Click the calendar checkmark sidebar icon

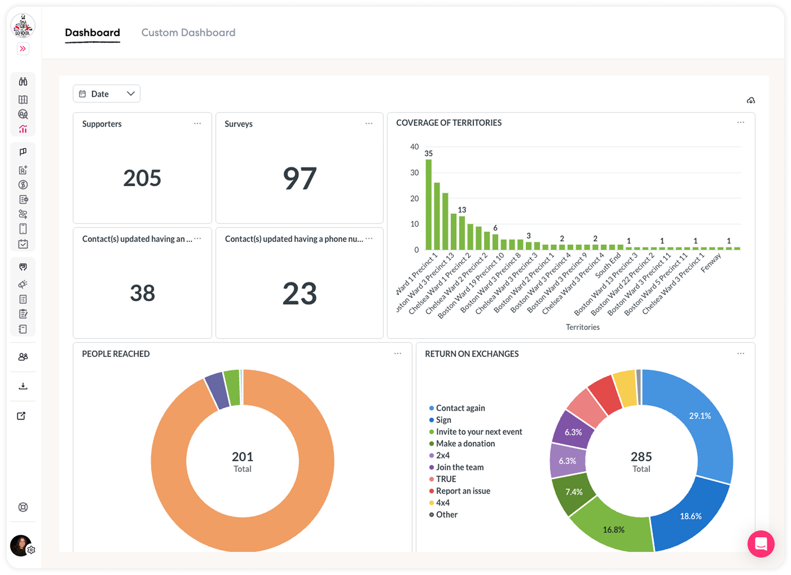tap(23, 244)
